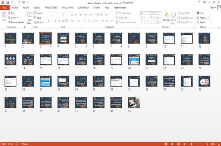This screenshot has height=146, width=221.
Task: Toggle Italic formatting button
Action: (x=52, y=21)
